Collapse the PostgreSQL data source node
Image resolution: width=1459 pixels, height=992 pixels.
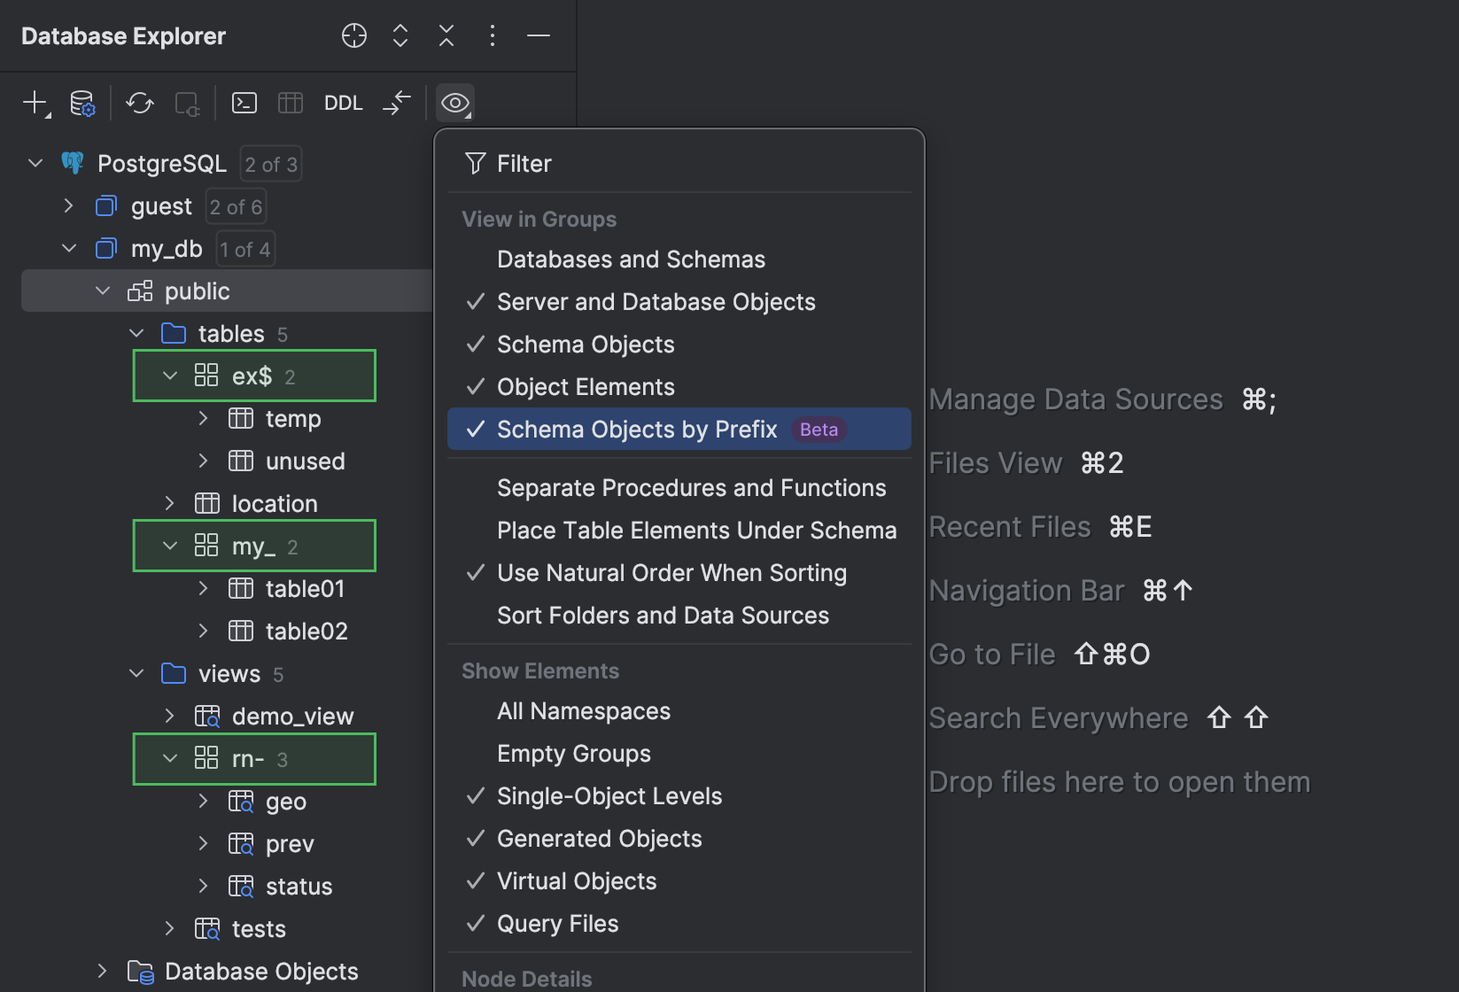pos(35,163)
